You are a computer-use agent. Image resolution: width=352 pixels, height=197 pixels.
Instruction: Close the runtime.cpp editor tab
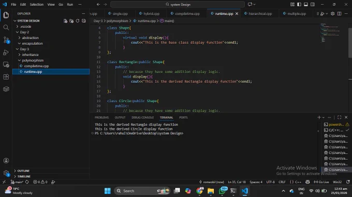pos(237,13)
